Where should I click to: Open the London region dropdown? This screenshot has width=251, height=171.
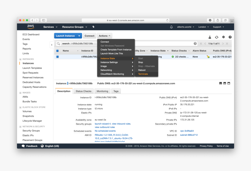[203, 27]
